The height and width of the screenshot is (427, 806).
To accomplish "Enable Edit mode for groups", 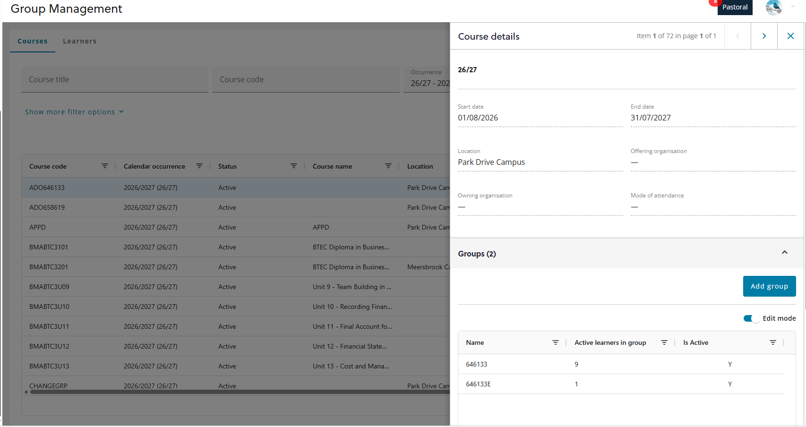I will 750,318.
